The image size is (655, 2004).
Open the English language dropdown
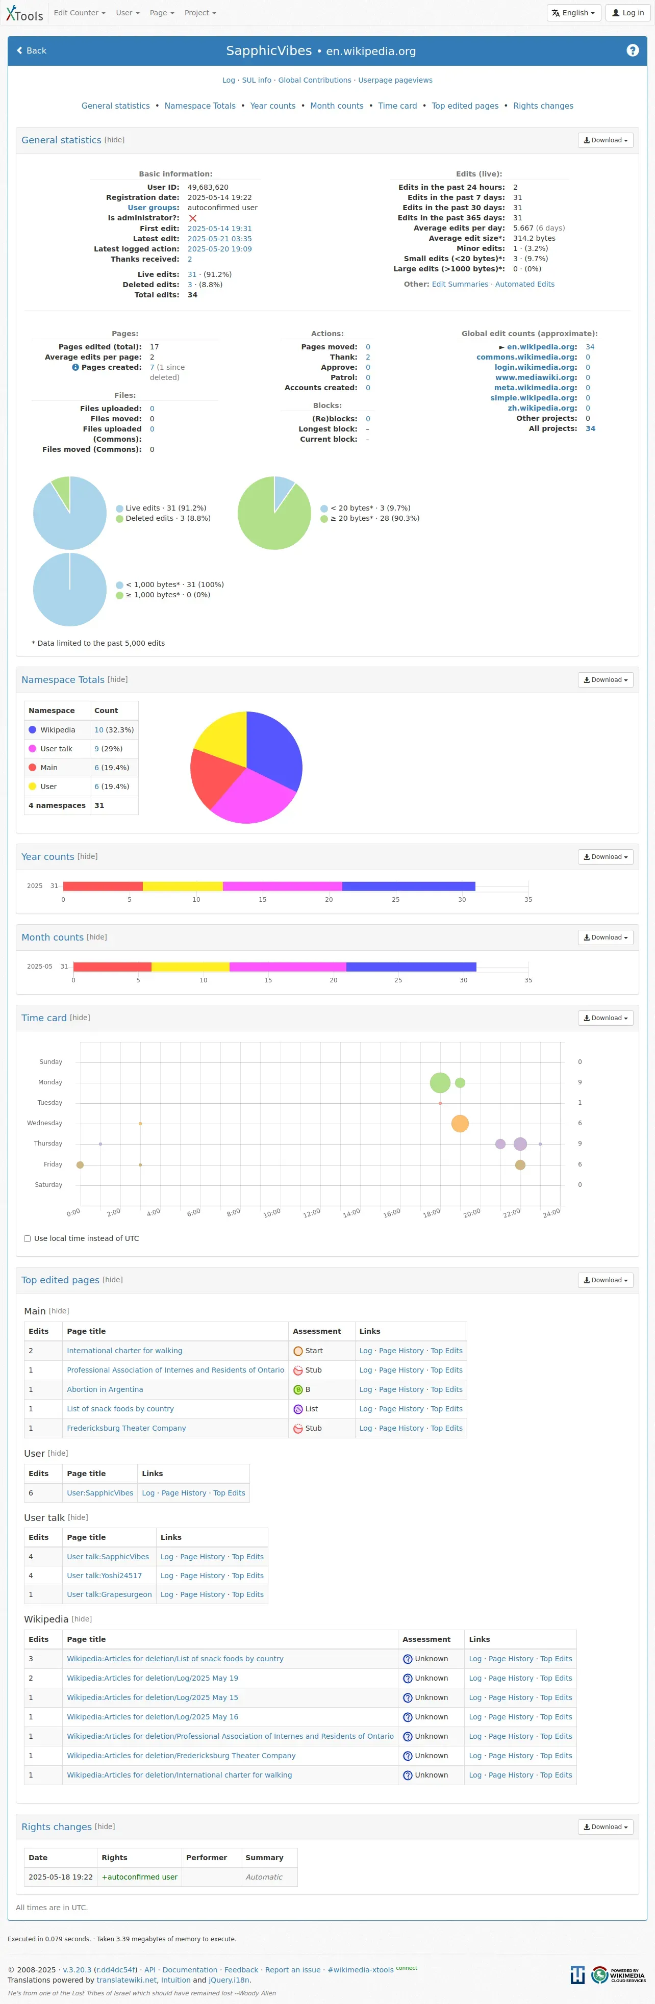click(x=575, y=12)
